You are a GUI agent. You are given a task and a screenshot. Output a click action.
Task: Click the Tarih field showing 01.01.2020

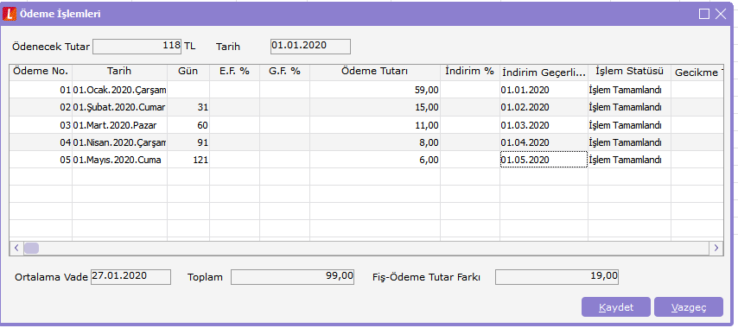(x=310, y=46)
